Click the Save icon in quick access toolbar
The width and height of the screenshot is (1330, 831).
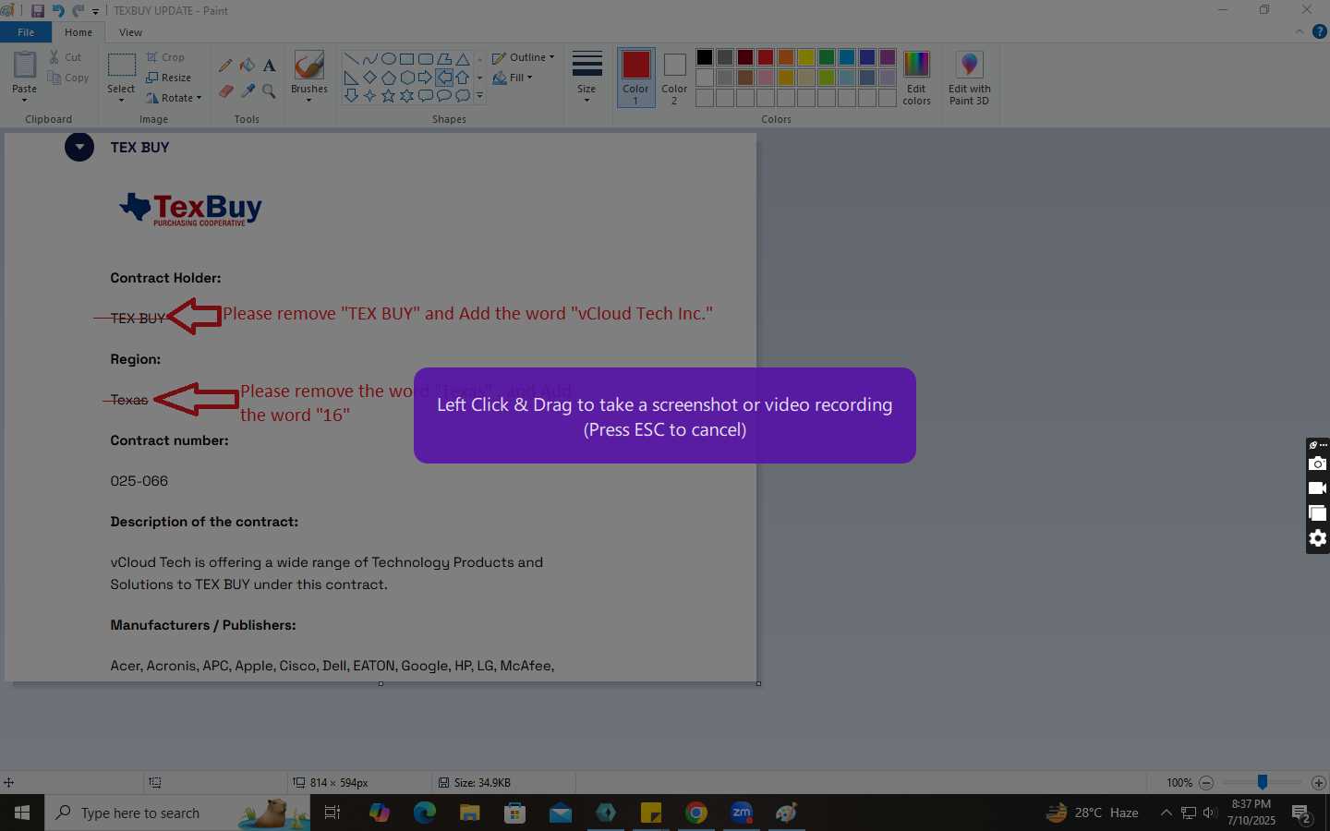click(x=38, y=11)
